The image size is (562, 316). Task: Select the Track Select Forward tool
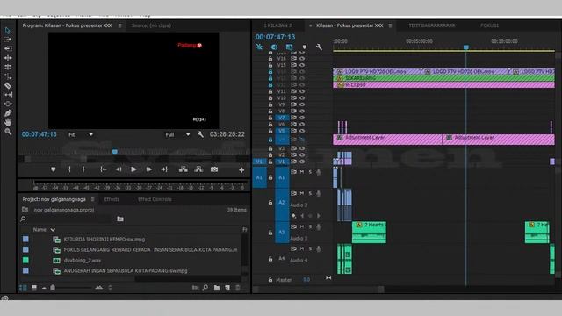point(8,39)
